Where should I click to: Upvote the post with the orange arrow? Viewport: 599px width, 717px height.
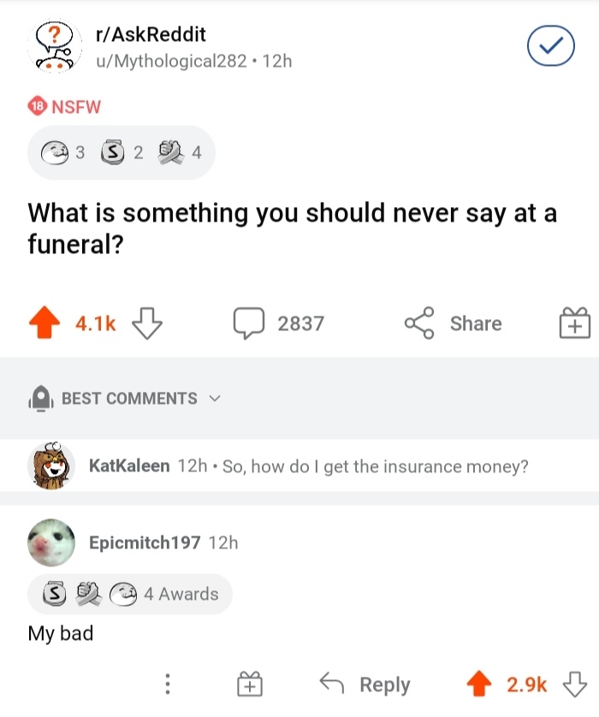coord(43,323)
